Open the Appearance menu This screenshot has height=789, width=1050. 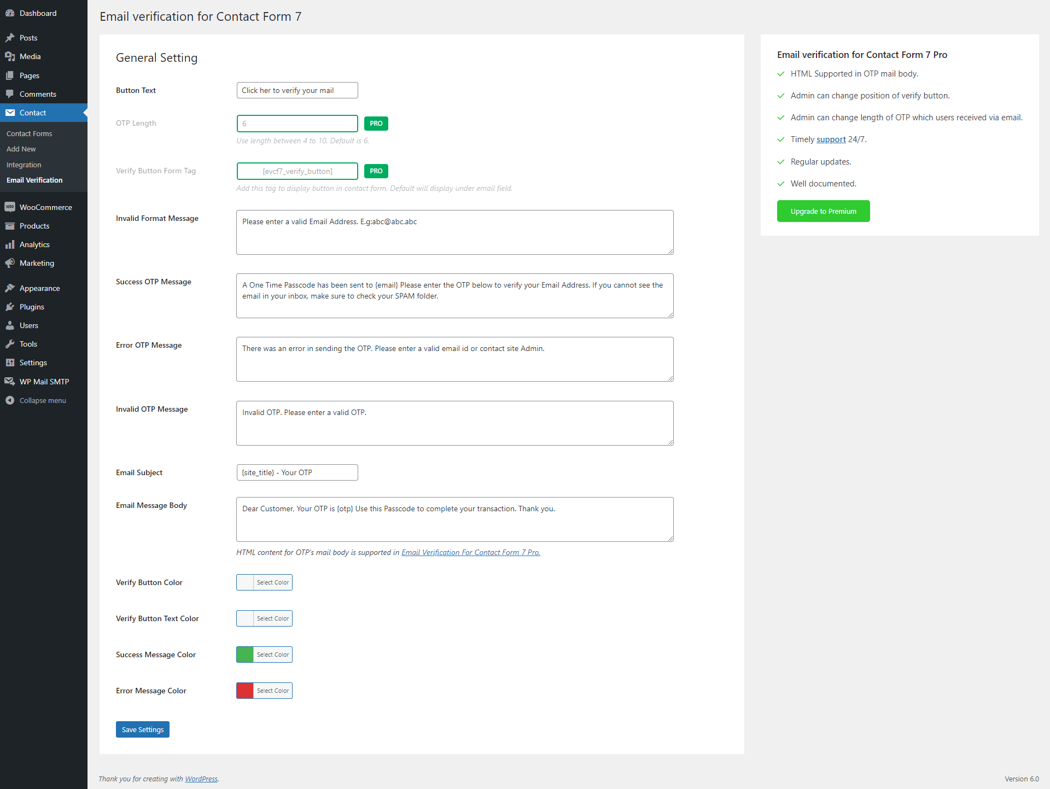tap(44, 288)
